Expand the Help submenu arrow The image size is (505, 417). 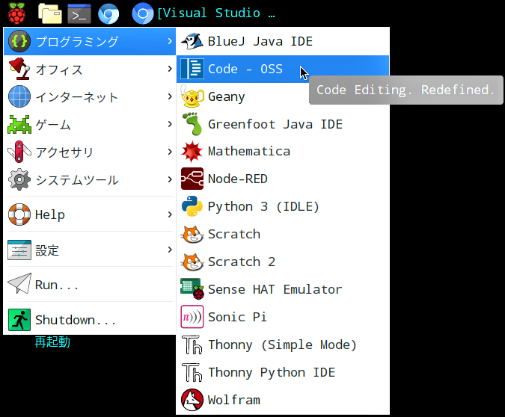coord(170,214)
